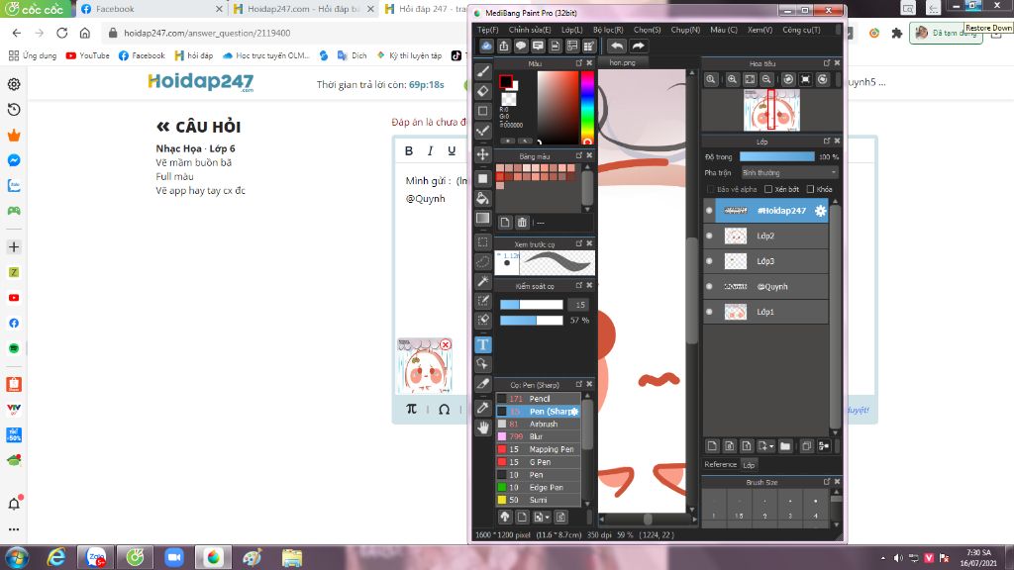
Task: Open the Bộ lọc(R) menu
Action: 608,30
